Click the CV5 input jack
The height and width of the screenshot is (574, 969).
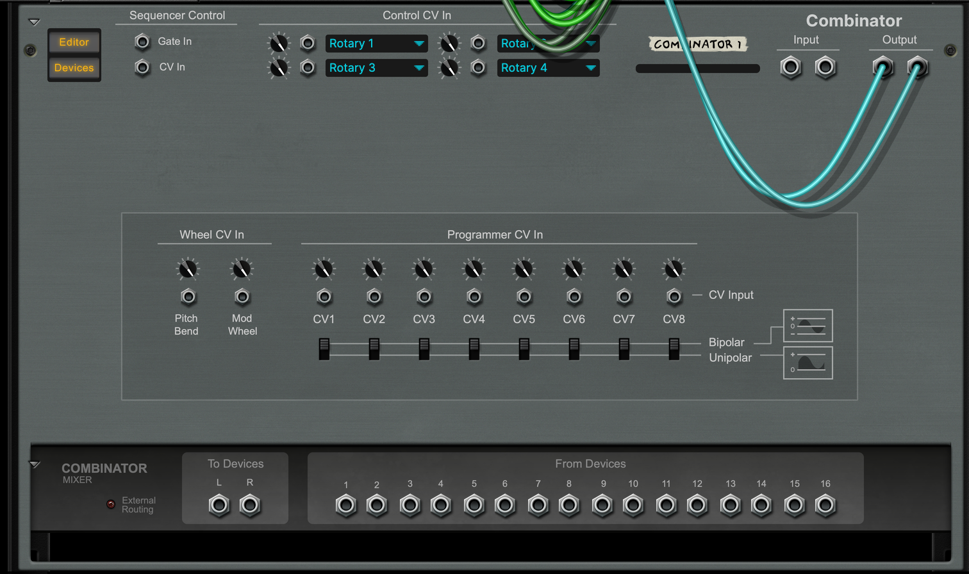pos(524,296)
